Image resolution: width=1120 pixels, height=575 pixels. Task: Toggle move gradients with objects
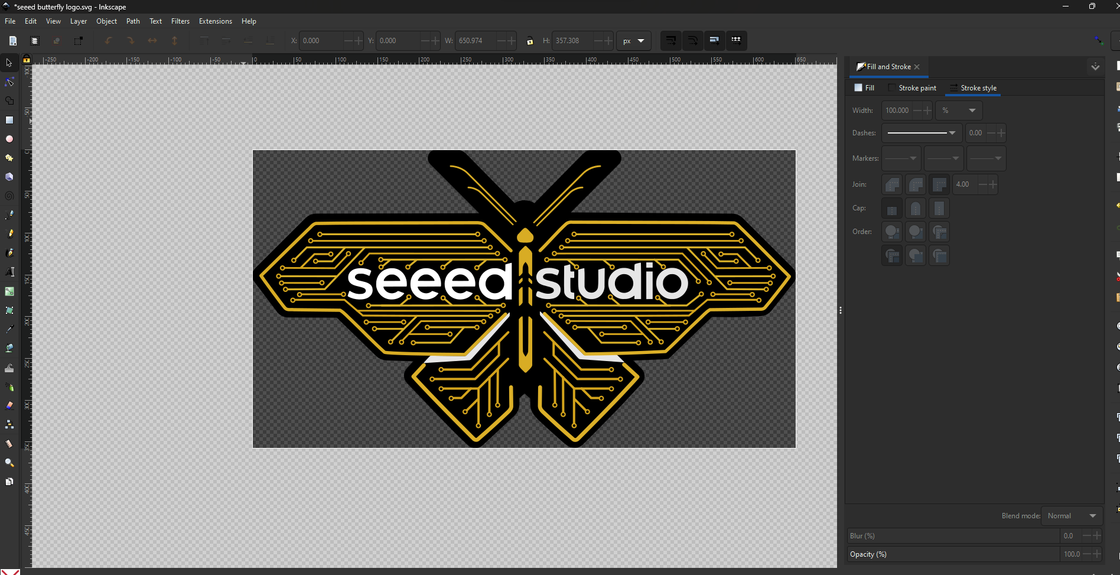point(714,41)
